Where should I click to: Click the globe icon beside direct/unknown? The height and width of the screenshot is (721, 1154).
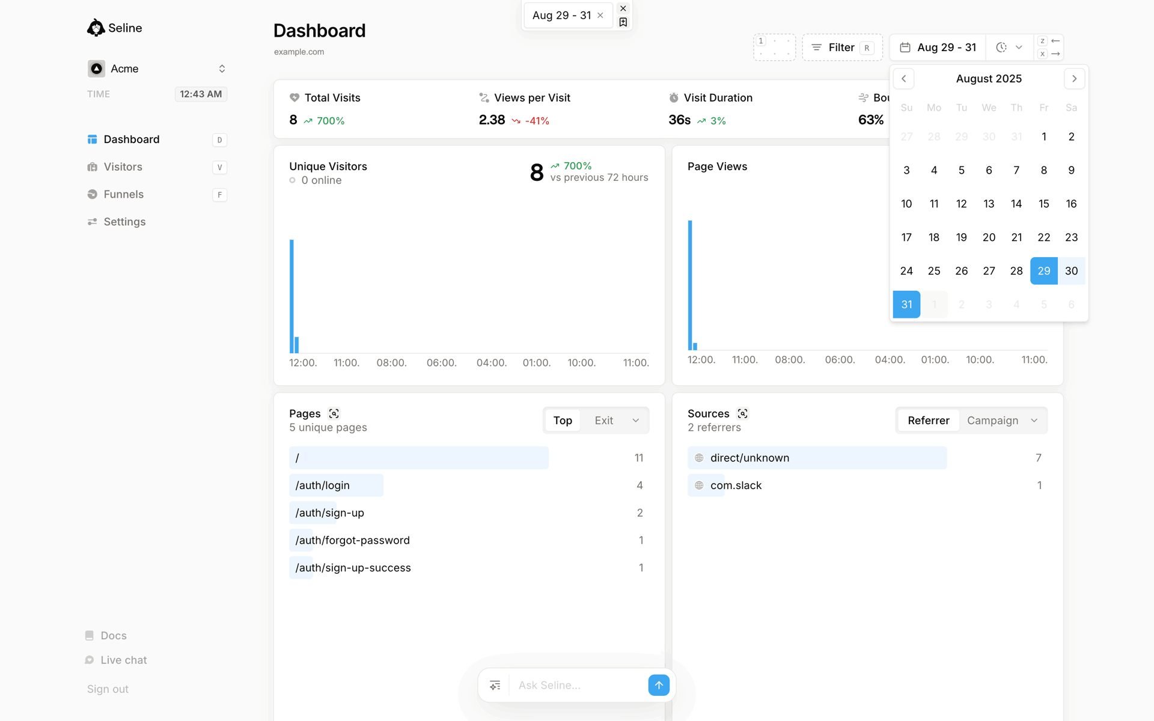pos(699,458)
